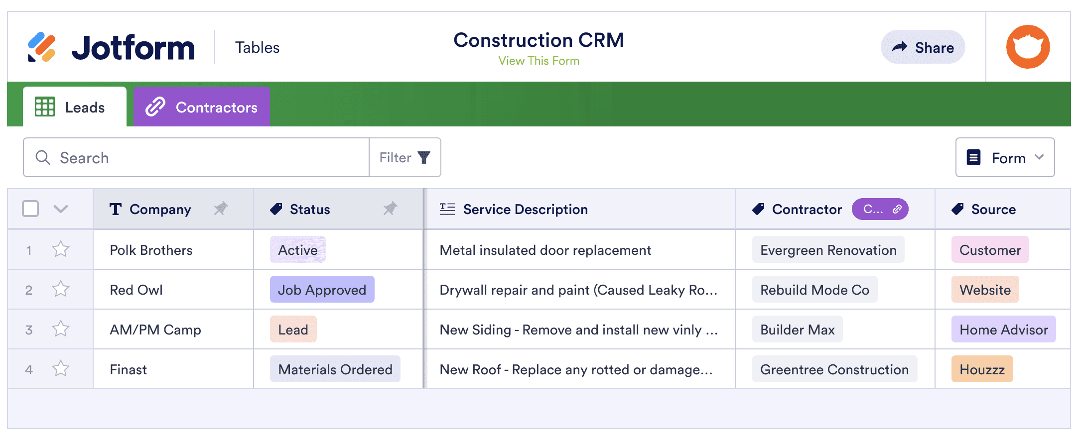Open the Form view dropdown
1080x439 pixels.
(x=1005, y=158)
